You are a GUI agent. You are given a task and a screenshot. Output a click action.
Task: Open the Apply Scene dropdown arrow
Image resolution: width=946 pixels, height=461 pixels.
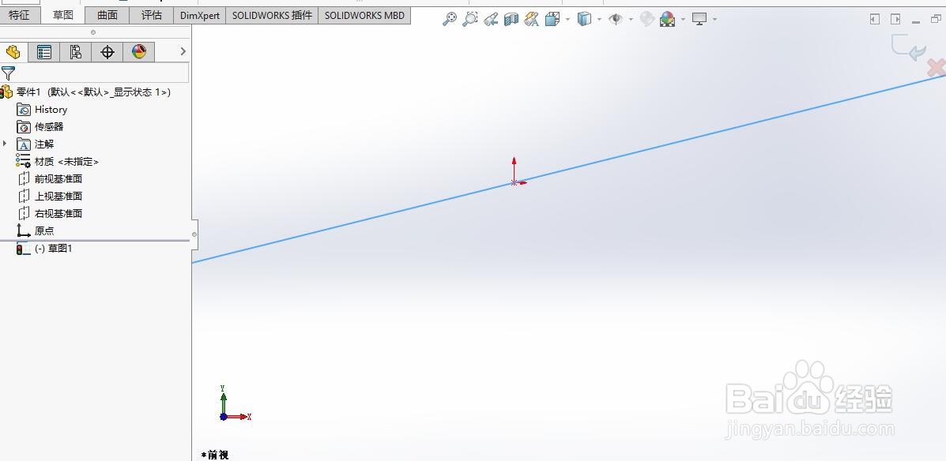click(x=683, y=19)
